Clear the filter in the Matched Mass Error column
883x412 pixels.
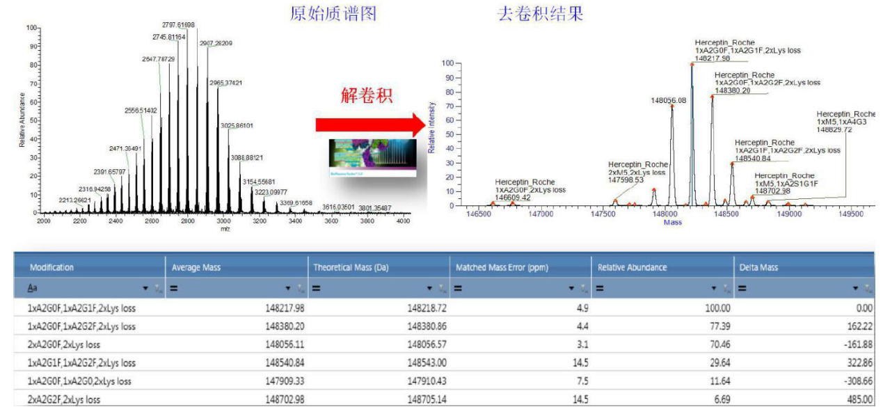(584, 288)
